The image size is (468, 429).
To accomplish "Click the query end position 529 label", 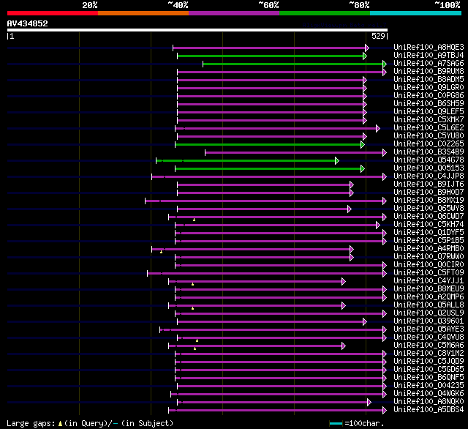I will click(378, 36).
